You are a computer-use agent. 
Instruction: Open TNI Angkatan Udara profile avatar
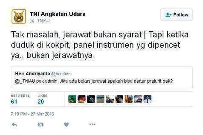[x=19, y=16]
